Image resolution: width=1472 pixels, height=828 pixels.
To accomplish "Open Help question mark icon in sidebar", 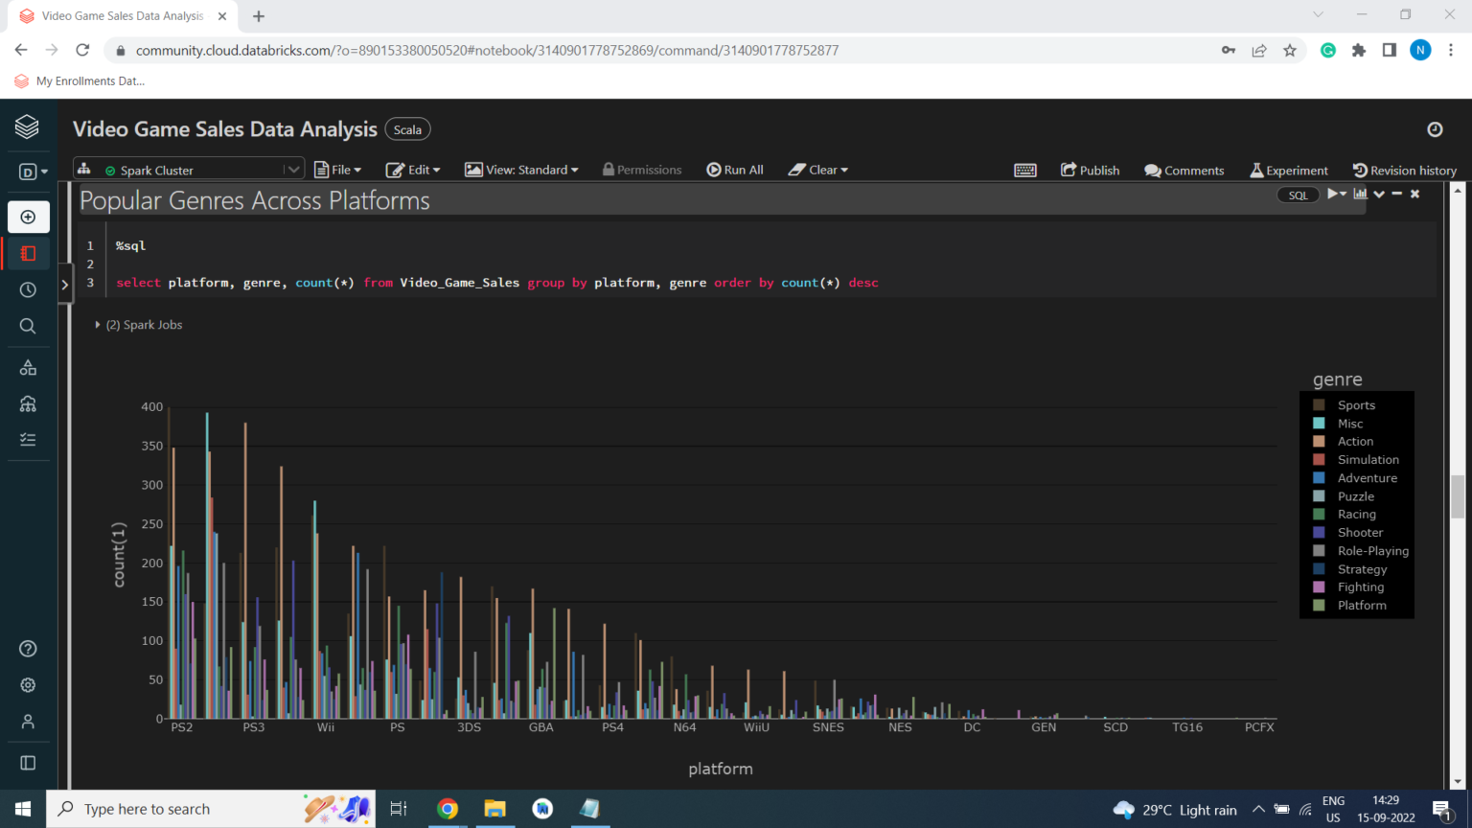I will (28, 649).
